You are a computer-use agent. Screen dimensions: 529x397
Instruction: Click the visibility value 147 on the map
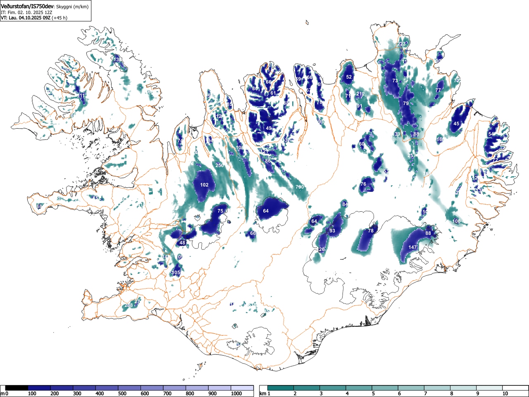tap(412, 247)
